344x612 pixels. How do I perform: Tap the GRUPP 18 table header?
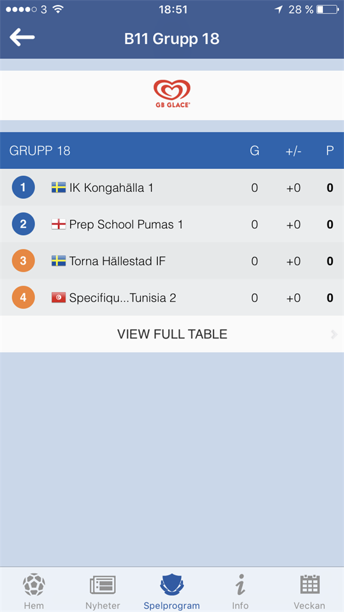pyautogui.click(x=39, y=150)
